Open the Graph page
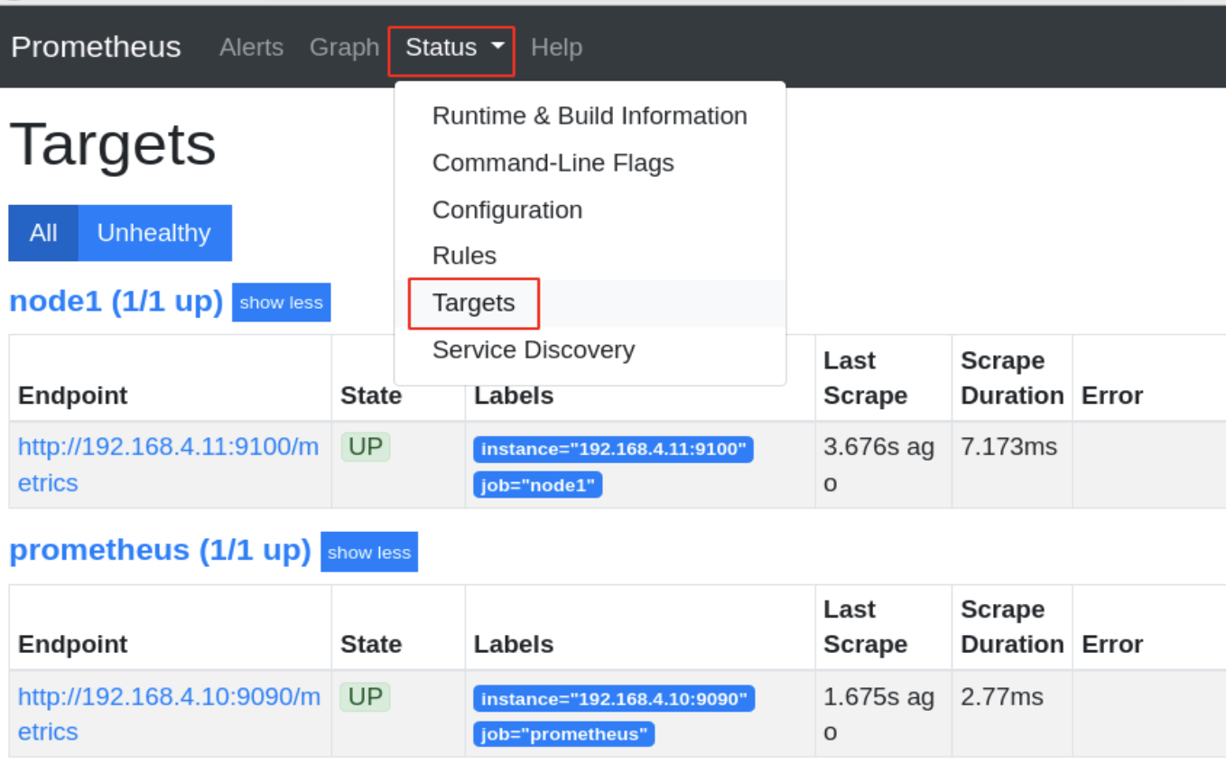Screen dimensions: 1226x764 [x=344, y=48]
